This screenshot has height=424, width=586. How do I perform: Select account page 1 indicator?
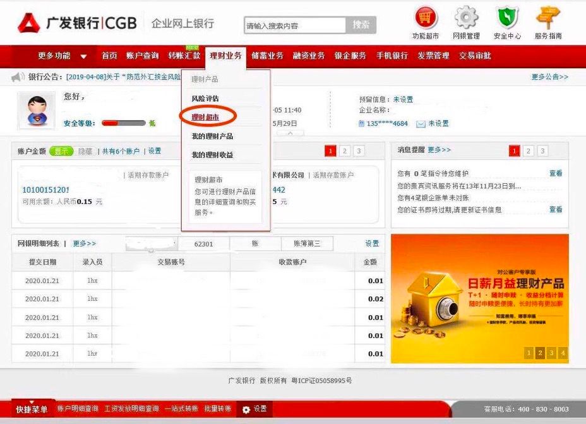coord(330,151)
